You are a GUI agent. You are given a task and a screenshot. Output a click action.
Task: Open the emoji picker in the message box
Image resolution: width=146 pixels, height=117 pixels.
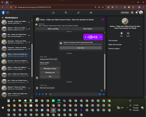click(100, 94)
